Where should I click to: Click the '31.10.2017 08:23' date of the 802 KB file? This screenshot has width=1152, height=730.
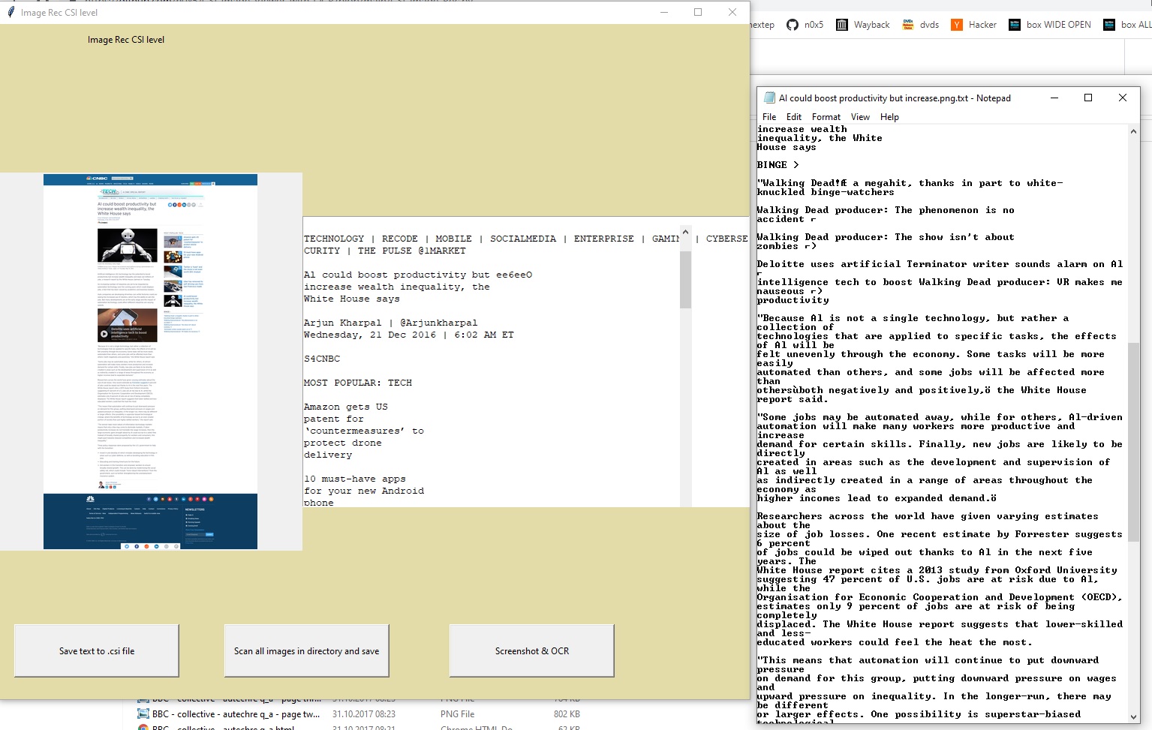pyautogui.click(x=364, y=714)
